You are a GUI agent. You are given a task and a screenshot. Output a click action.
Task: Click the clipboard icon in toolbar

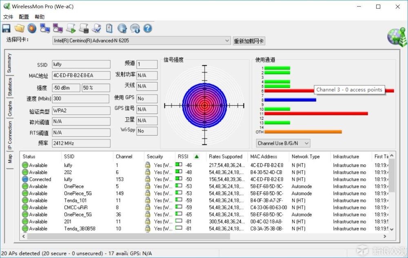coord(109,29)
